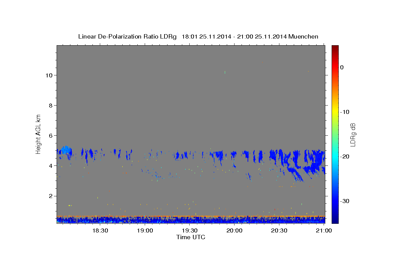The image size is (402, 268).
Task: Click the colorbar value -30
Action: [345, 201]
